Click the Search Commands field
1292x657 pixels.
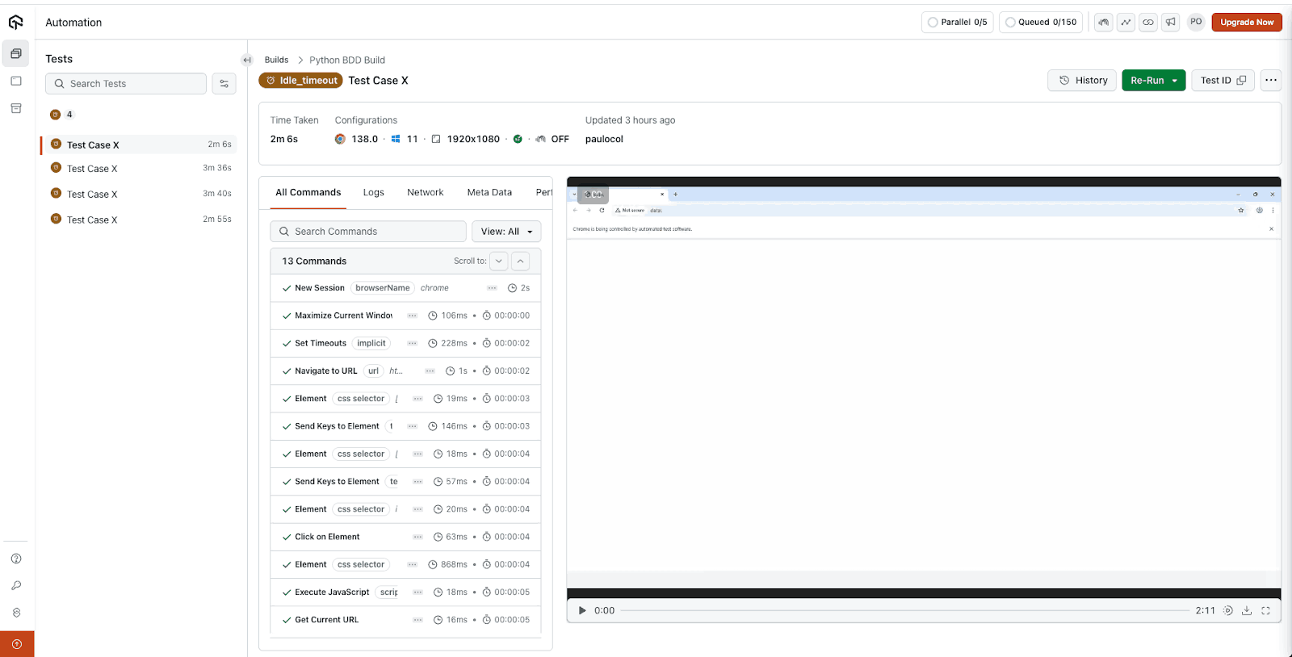pyautogui.click(x=368, y=232)
